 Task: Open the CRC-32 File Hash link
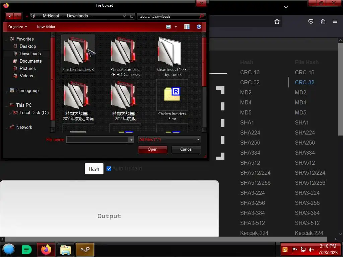click(x=304, y=82)
